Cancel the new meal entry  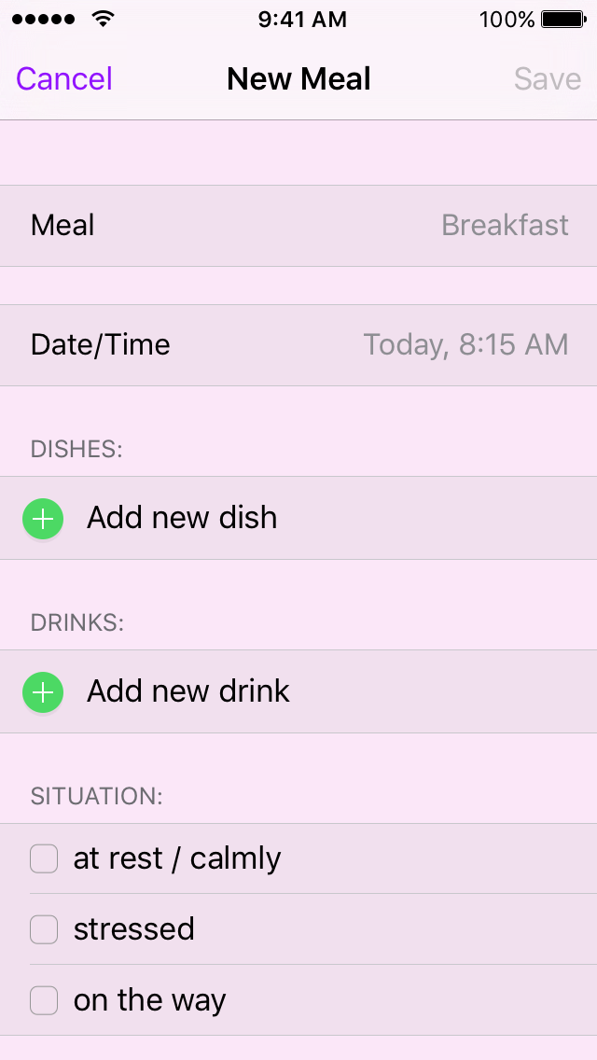(64, 79)
